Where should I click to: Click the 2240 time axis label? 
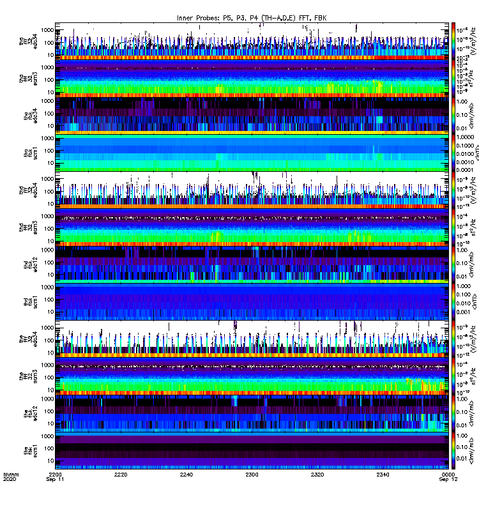tap(186, 475)
